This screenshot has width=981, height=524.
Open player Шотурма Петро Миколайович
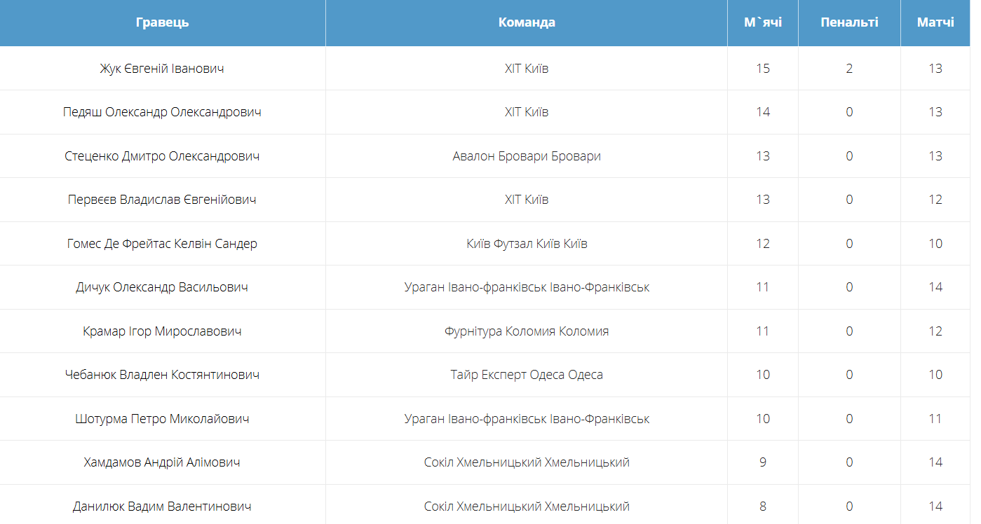pos(162,419)
